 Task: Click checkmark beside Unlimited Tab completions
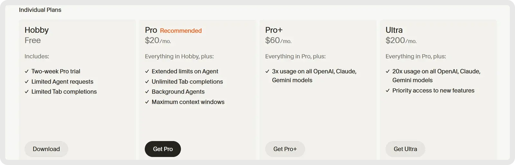pos(147,82)
